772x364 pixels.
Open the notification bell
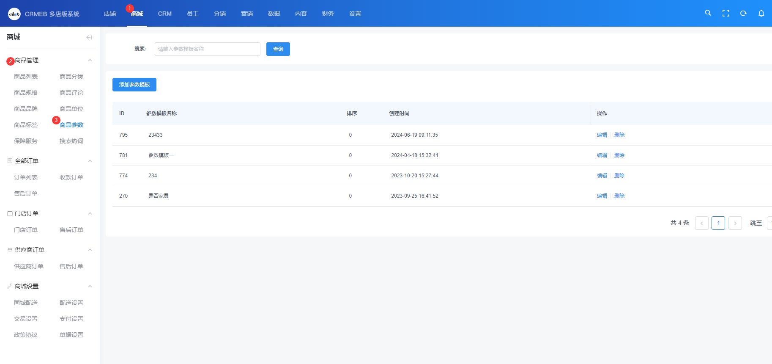click(x=761, y=14)
